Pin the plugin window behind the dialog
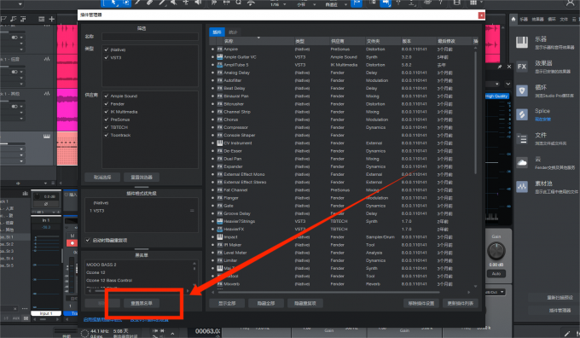Viewport: 580px width, 338px height. (500, 67)
